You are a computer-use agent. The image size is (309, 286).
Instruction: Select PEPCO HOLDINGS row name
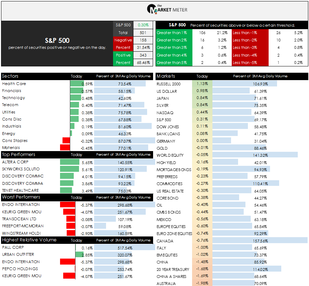click(x=20, y=269)
